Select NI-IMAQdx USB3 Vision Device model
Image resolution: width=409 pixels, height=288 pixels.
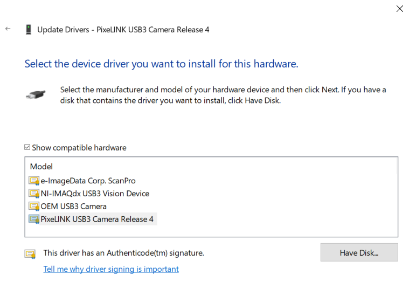95,194
